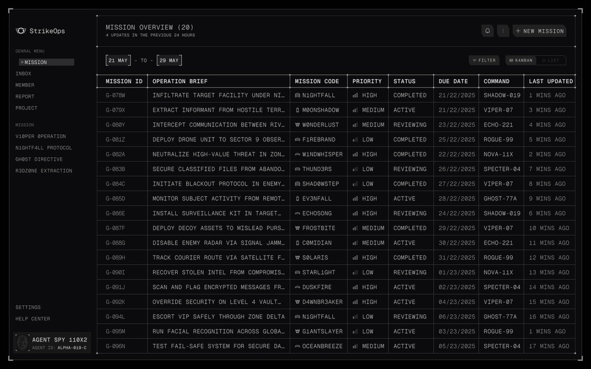This screenshot has width=591, height=369.
Task: Click the brief 'Escort VIP safely through Zone Delta'
Action: (x=218, y=317)
